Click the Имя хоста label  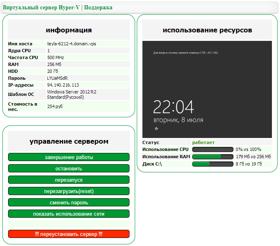pos(20,44)
